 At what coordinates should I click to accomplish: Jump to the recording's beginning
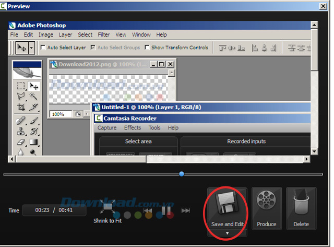click(x=147, y=210)
